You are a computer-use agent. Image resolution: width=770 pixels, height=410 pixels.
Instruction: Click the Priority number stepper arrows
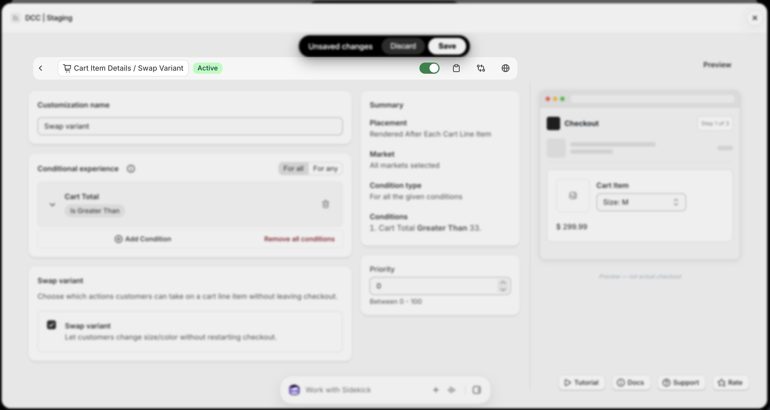tap(503, 286)
